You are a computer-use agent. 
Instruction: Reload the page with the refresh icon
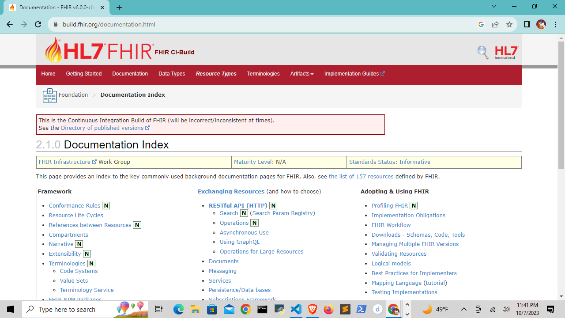pos(38,24)
